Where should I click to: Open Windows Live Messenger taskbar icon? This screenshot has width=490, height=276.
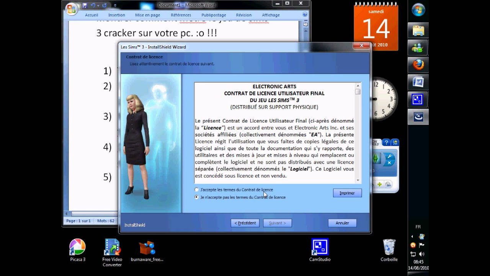[418, 48]
